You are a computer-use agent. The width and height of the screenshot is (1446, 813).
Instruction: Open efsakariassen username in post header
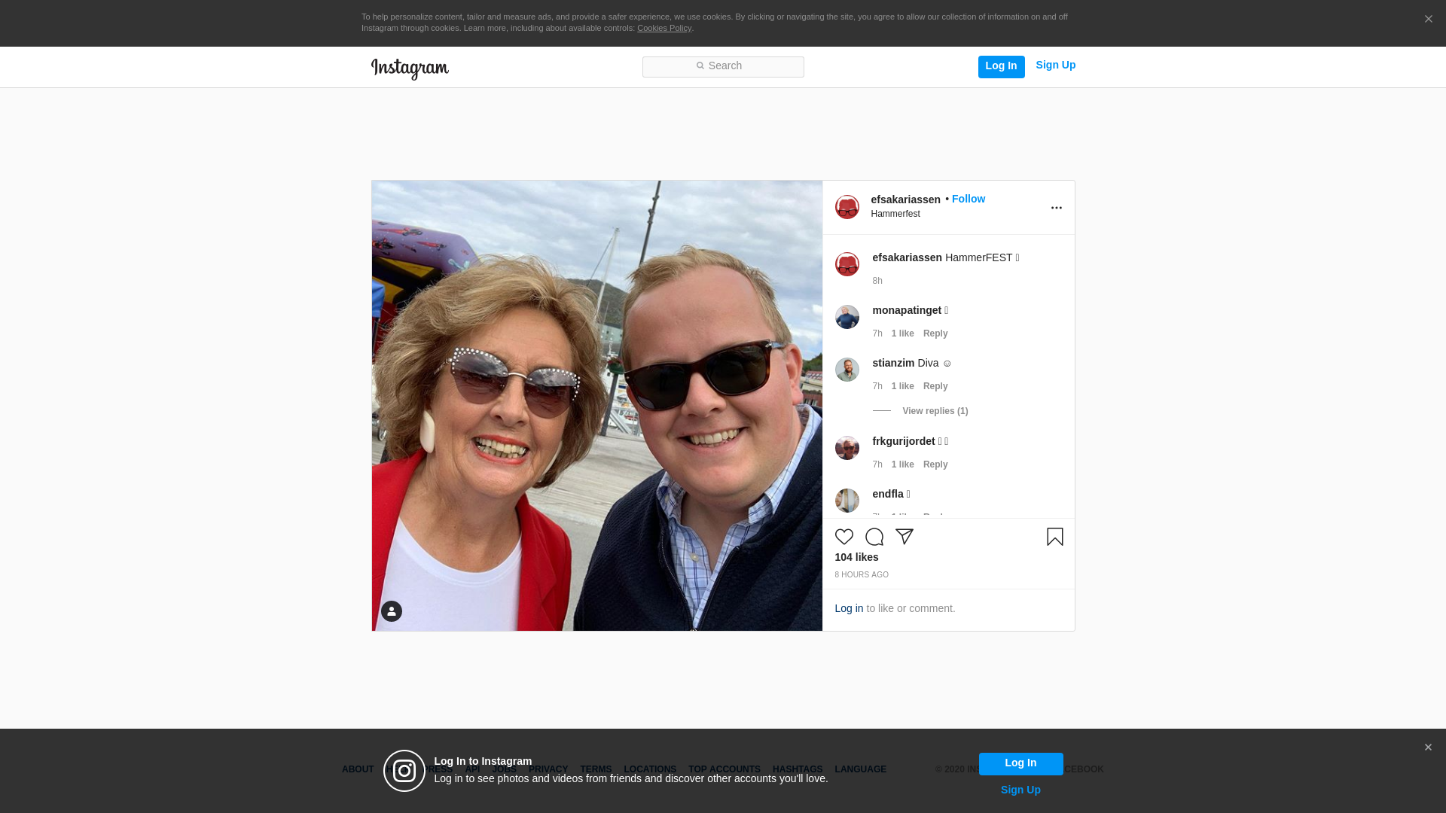coord(905,199)
